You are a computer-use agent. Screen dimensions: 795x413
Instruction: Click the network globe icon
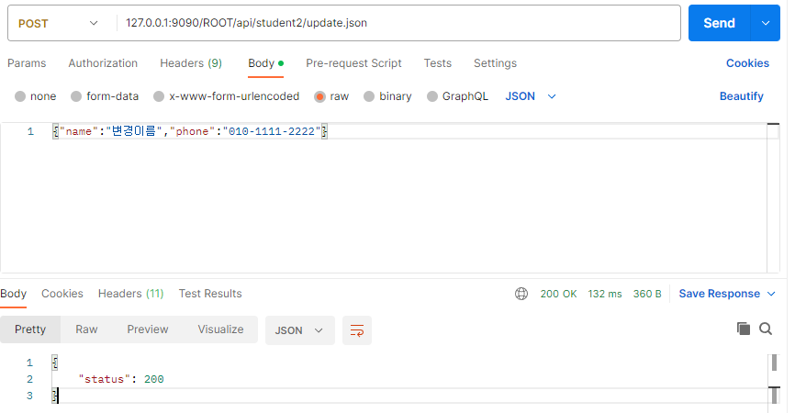pyautogui.click(x=521, y=294)
